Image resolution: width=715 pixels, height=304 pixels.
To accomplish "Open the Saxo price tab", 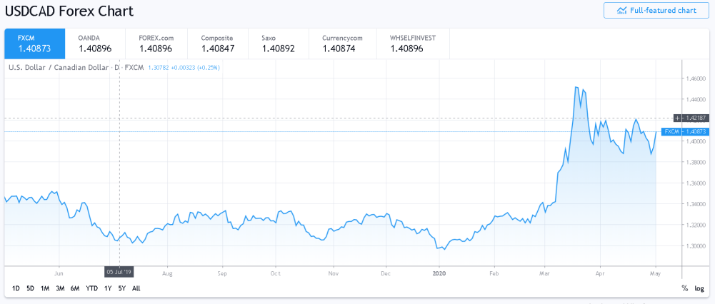I will [x=279, y=44].
